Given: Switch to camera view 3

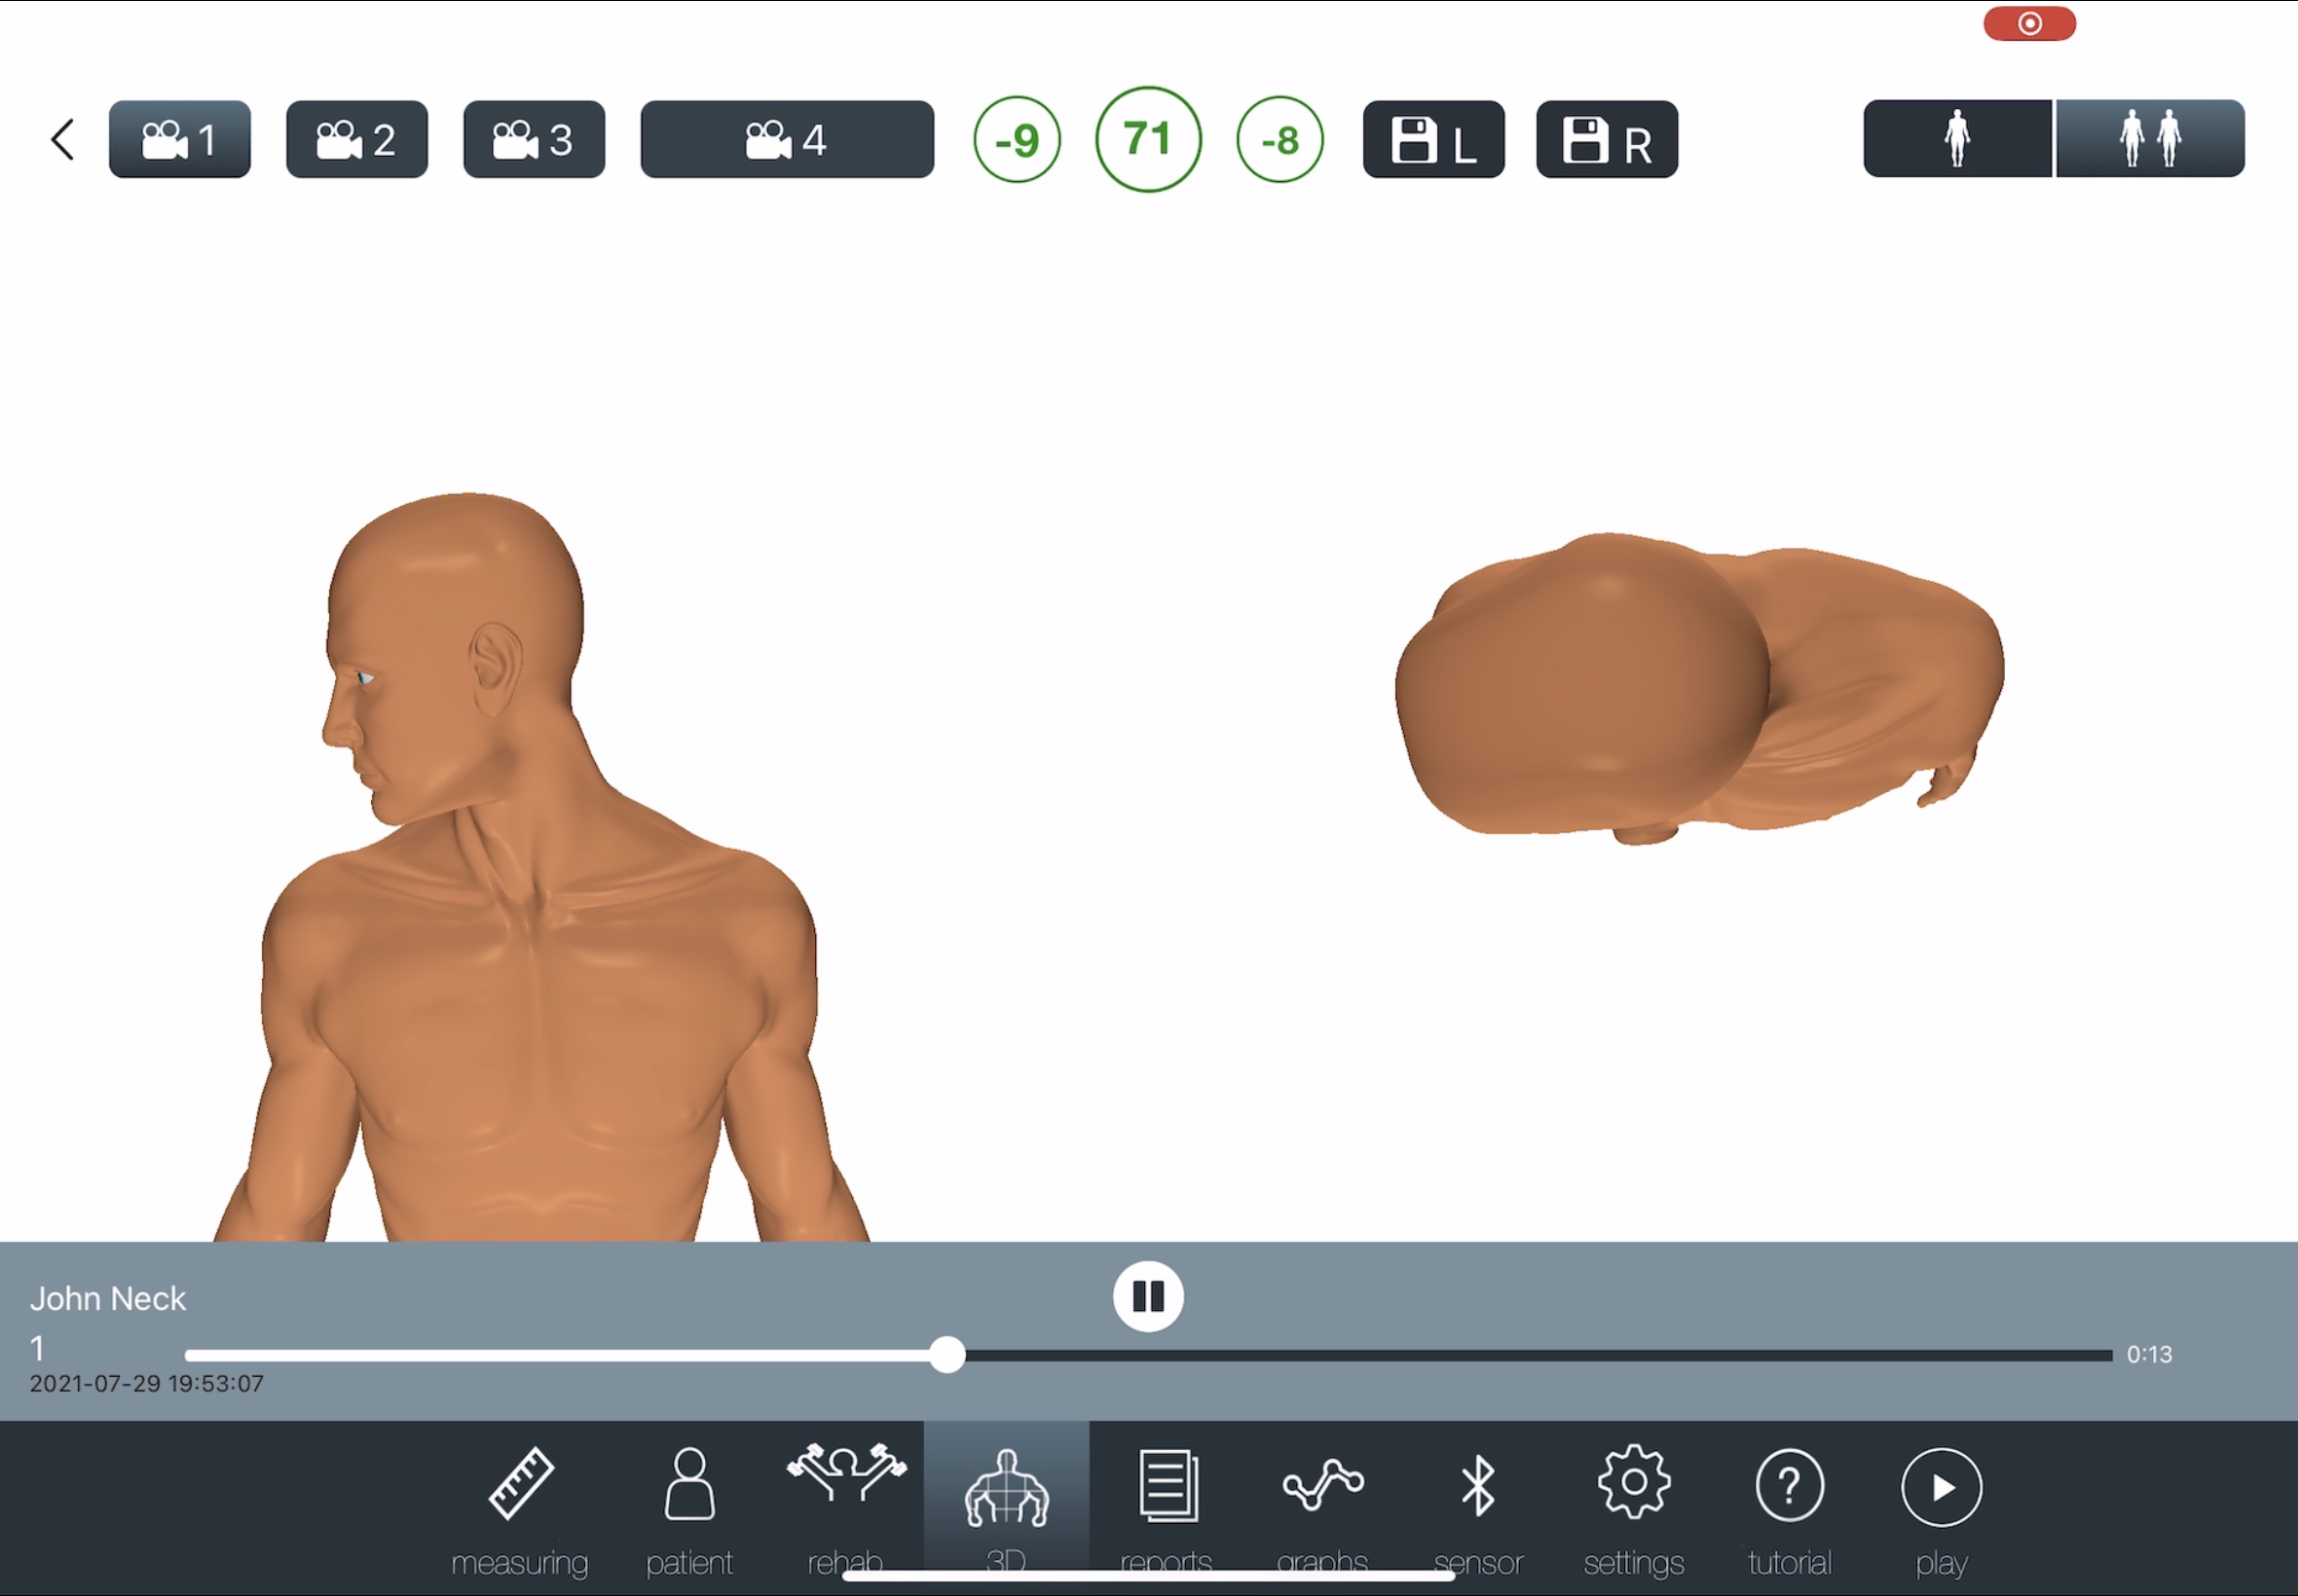Looking at the screenshot, I should pyautogui.click(x=534, y=139).
